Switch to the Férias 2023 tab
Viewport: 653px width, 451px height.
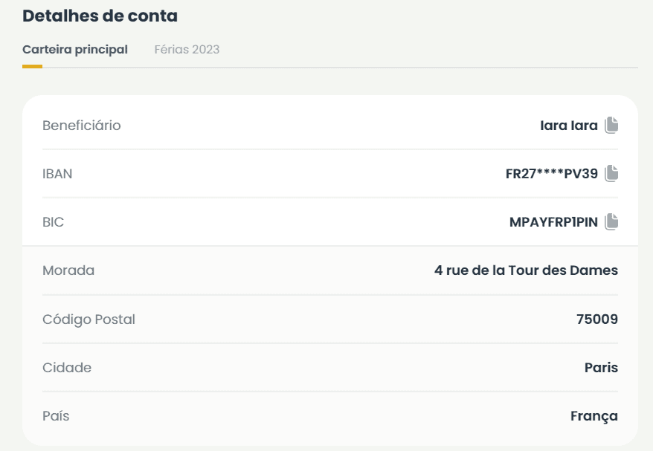[187, 50]
